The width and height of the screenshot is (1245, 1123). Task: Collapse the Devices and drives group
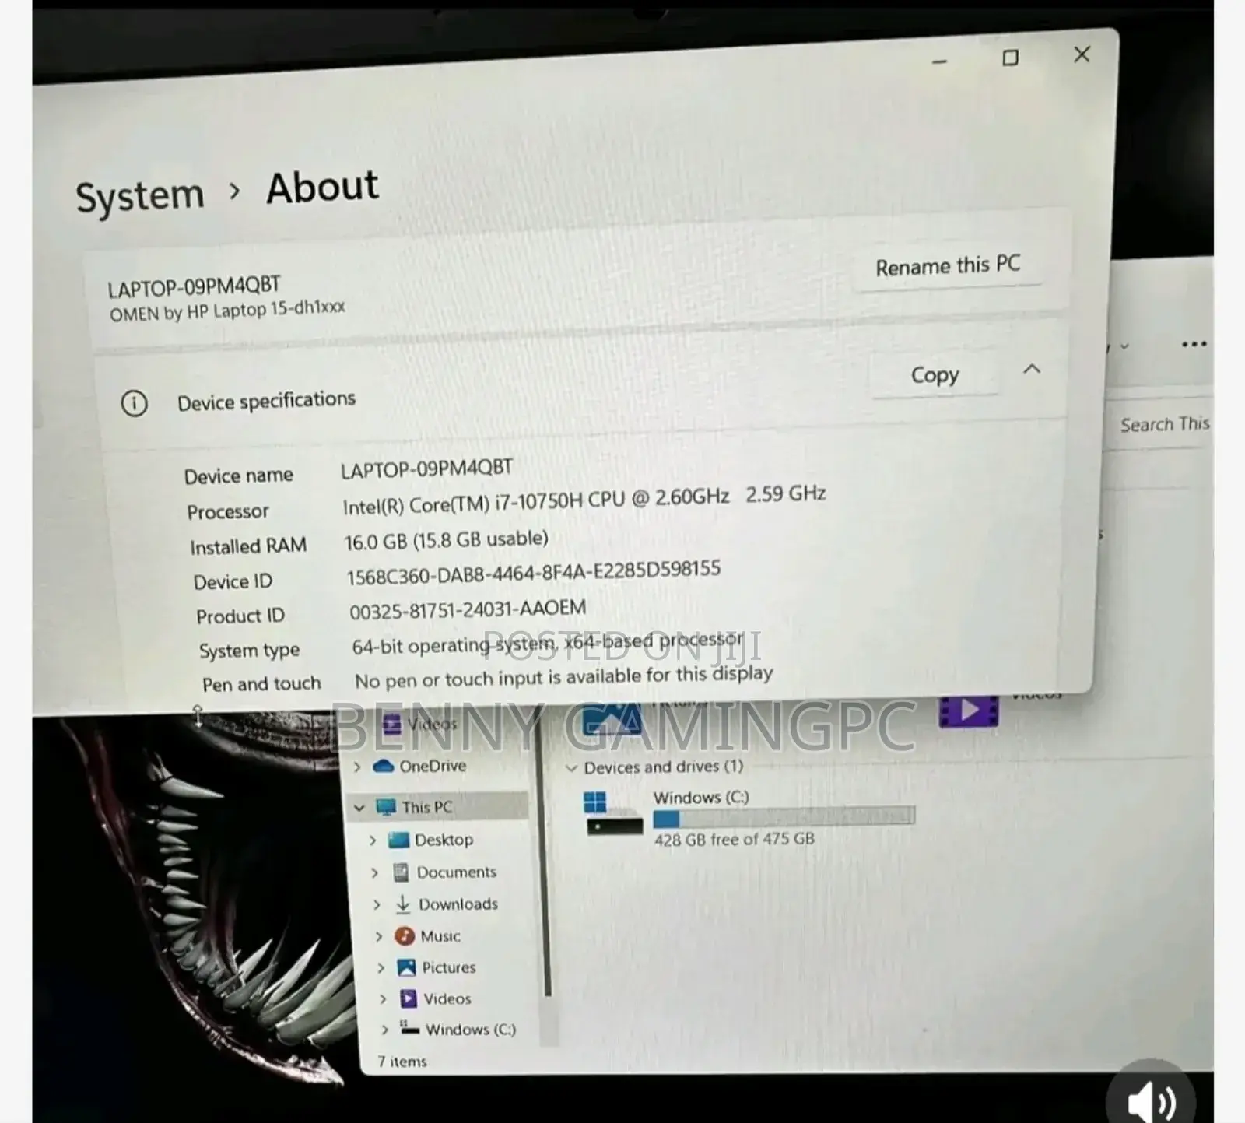point(571,768)
